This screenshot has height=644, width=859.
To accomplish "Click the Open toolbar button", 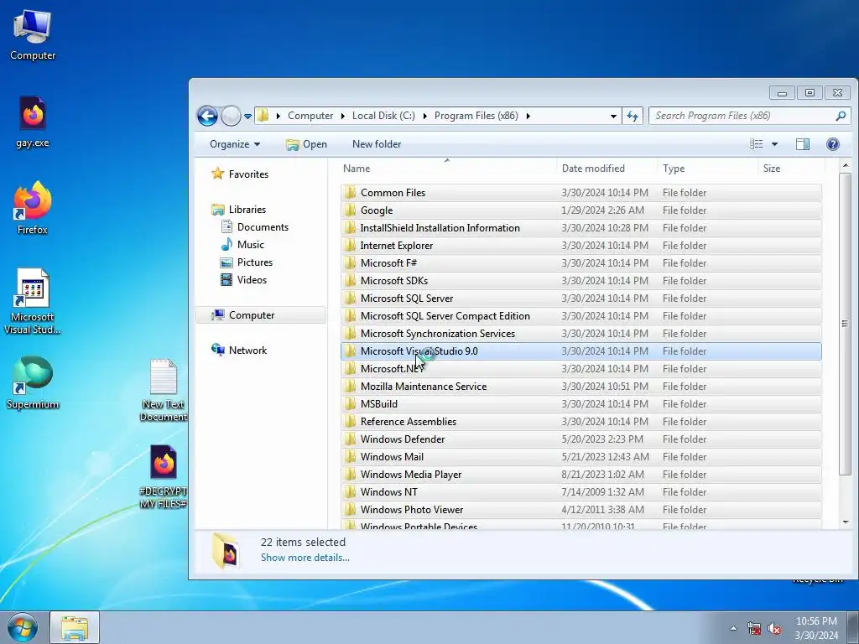I will [x=306, y=144].
